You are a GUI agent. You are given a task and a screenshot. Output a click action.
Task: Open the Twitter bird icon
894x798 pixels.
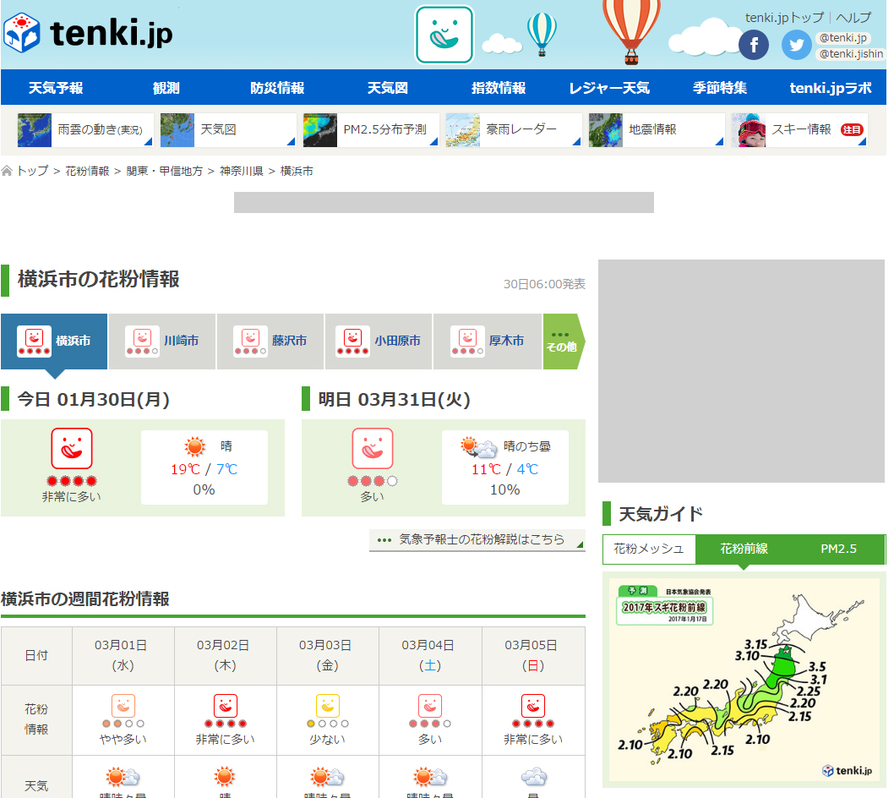796,45
